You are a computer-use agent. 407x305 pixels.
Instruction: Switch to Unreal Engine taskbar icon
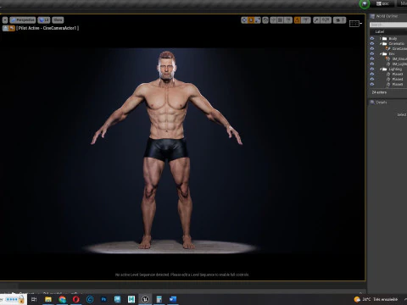click(x=145, y=299)
